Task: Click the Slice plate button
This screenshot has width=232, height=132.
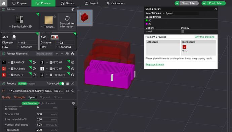Action: (189, 3)
